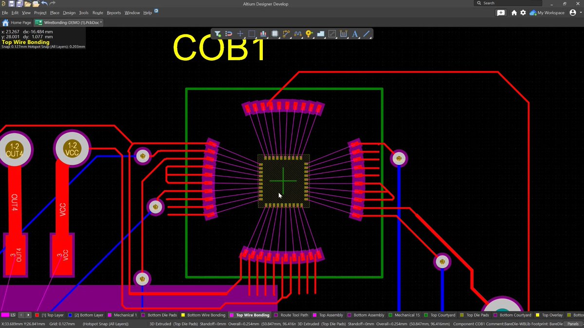
Task: Choose the Move Object crosshair tool
Action: (x=240, y=34)
